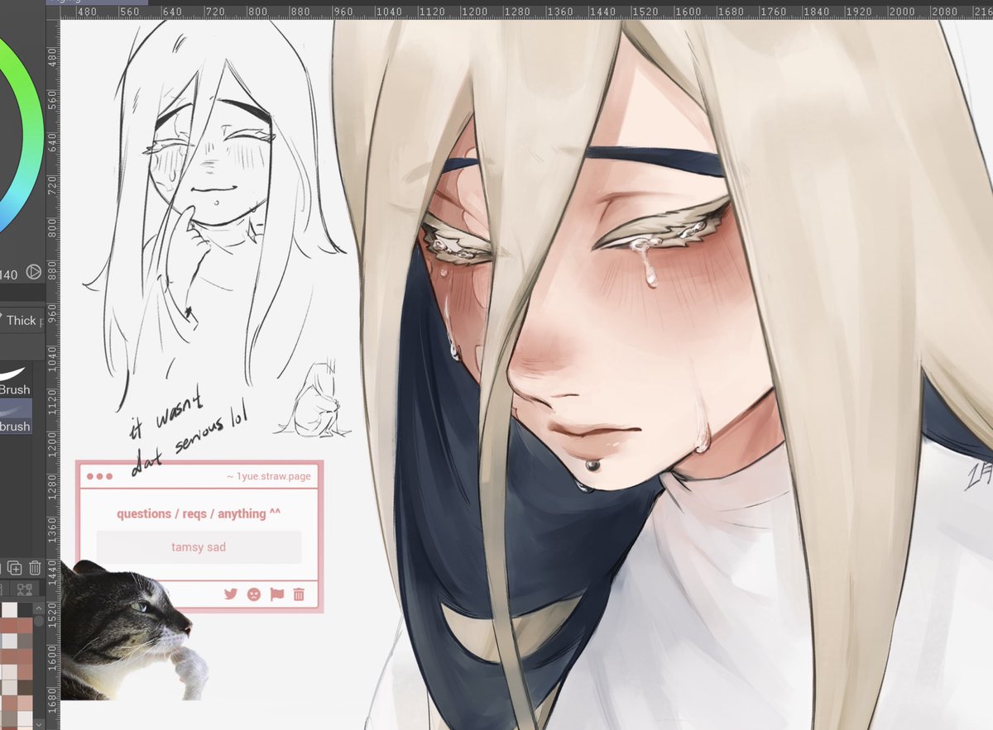993x730 pixels.
Task: Click the '1yue.straw.page' address text
Action: coord(273,477)
